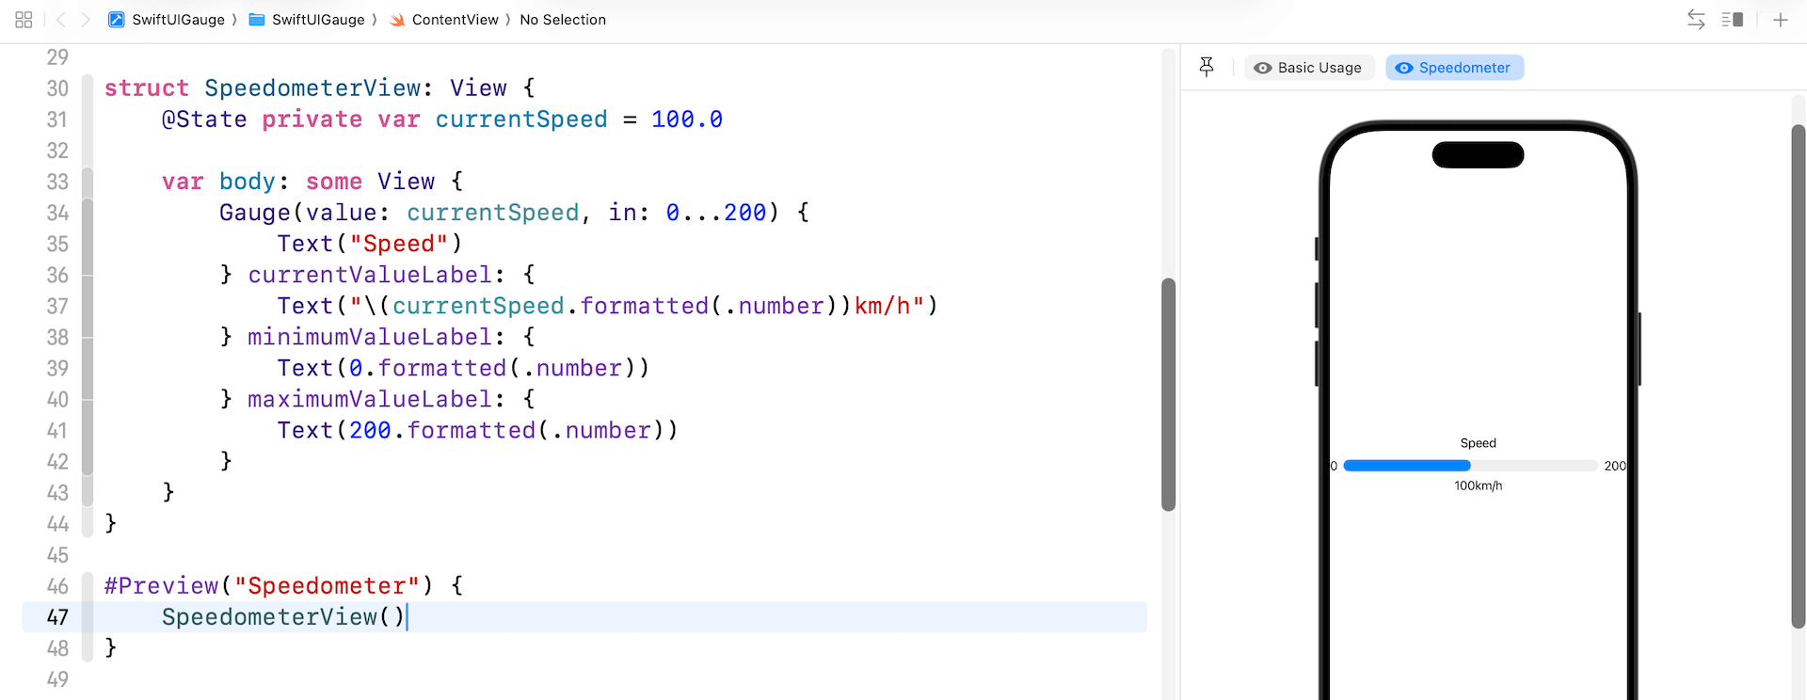Image resolution: width=1807 pixels, height=700 pixels.
Task: Click the blue folder icon in breadcrumb
Action: click(256, 20)
